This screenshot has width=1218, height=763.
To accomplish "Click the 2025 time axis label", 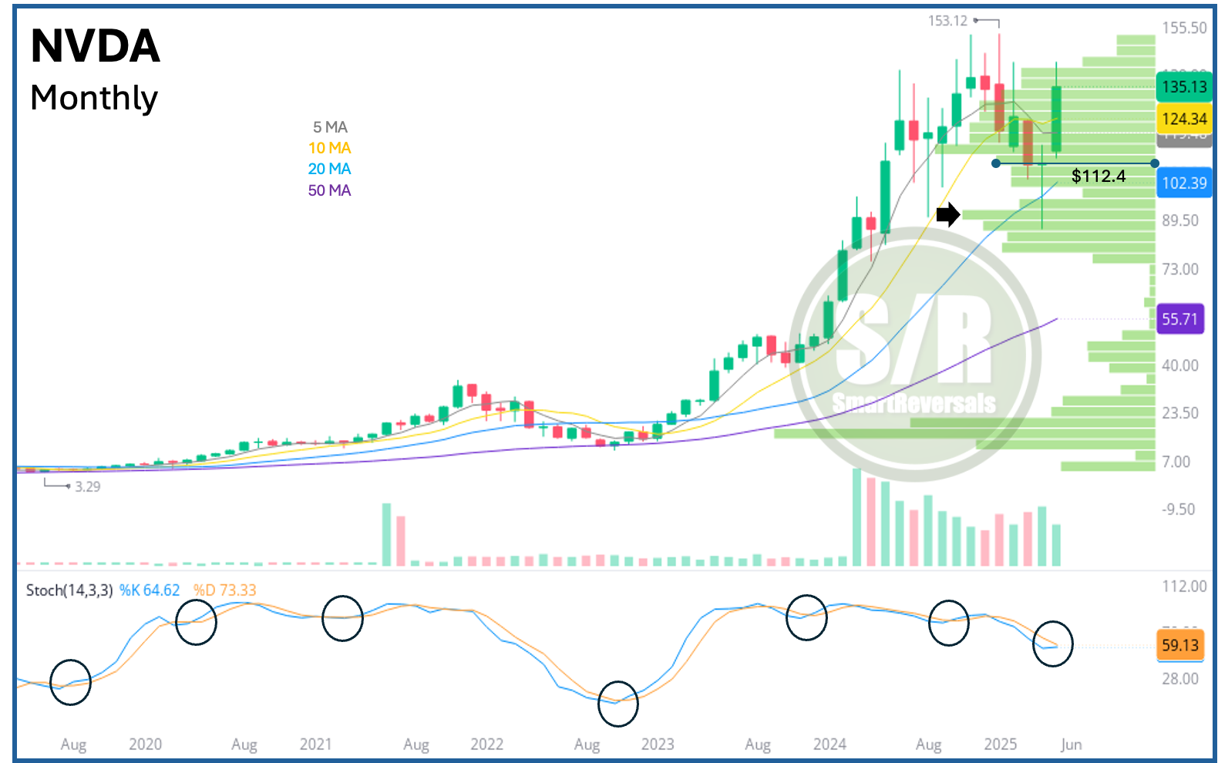I will click(x=1000, y=745).
